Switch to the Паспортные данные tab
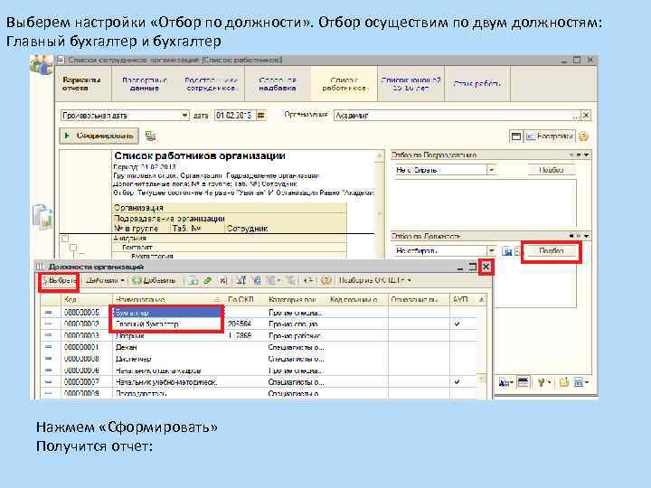 [x=145, y=84]
